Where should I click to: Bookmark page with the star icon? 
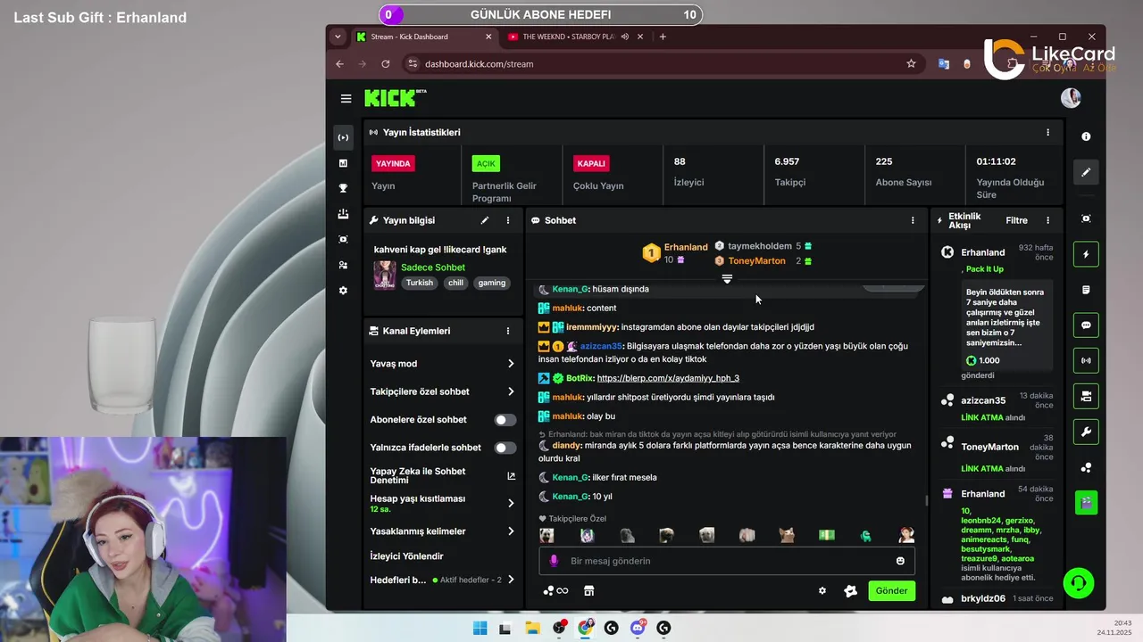click(x=911, y=64)
